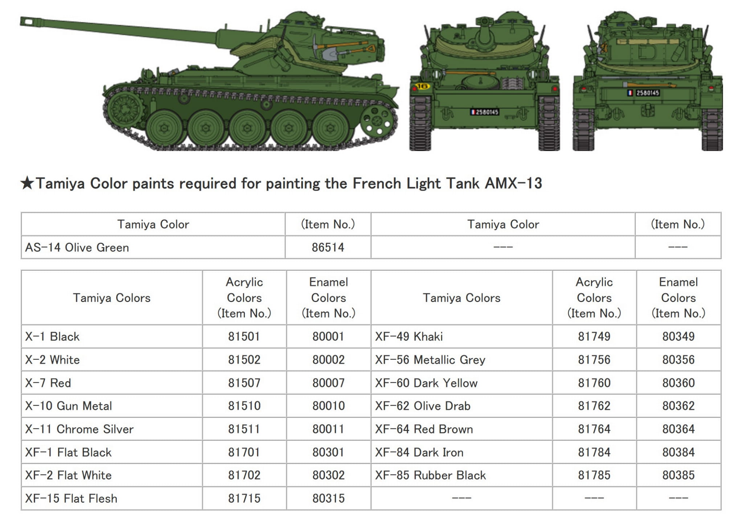Click the Tamiya Color paints heading text

[288, 183]
